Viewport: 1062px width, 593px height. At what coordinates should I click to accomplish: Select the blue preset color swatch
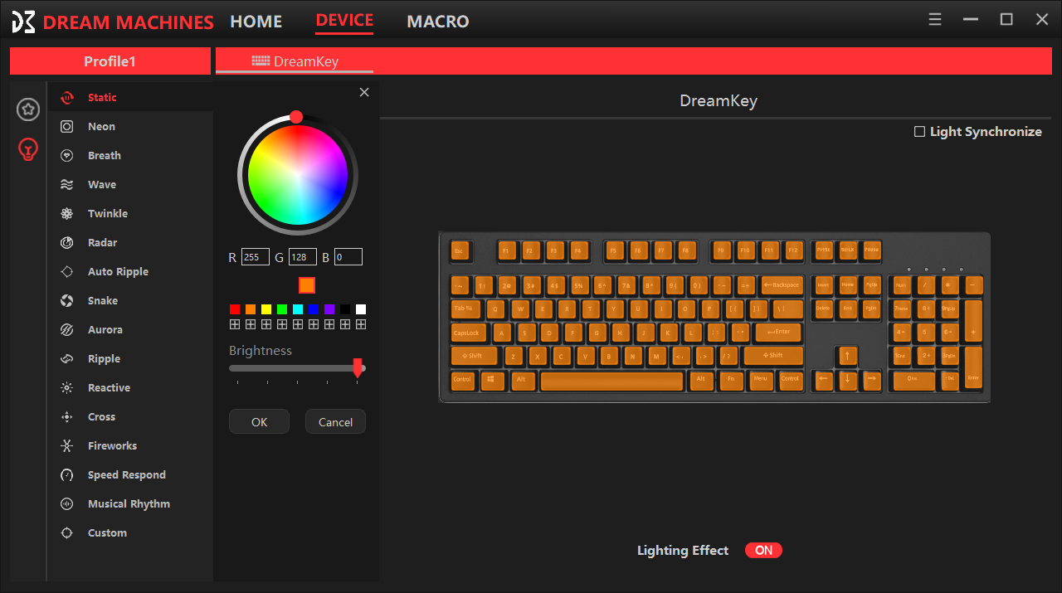[x=314, y=309]
